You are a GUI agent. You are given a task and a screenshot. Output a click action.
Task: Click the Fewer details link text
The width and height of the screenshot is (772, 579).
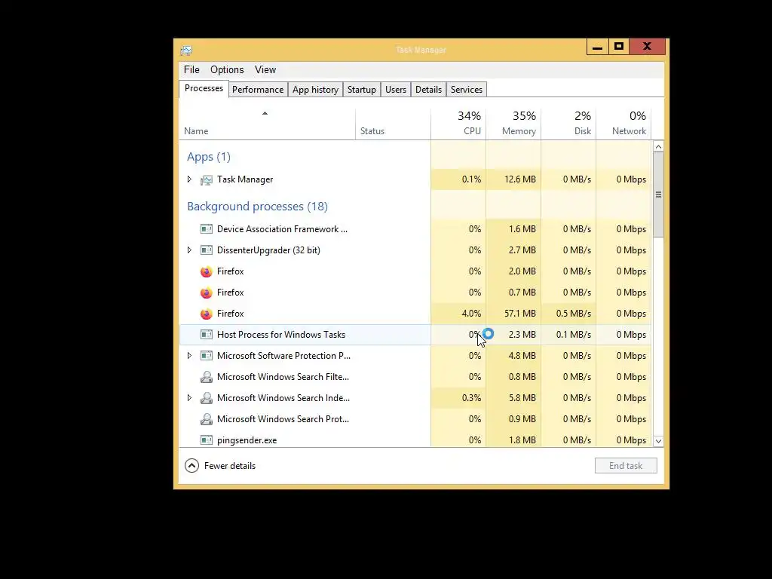click(x=230, y=466)
